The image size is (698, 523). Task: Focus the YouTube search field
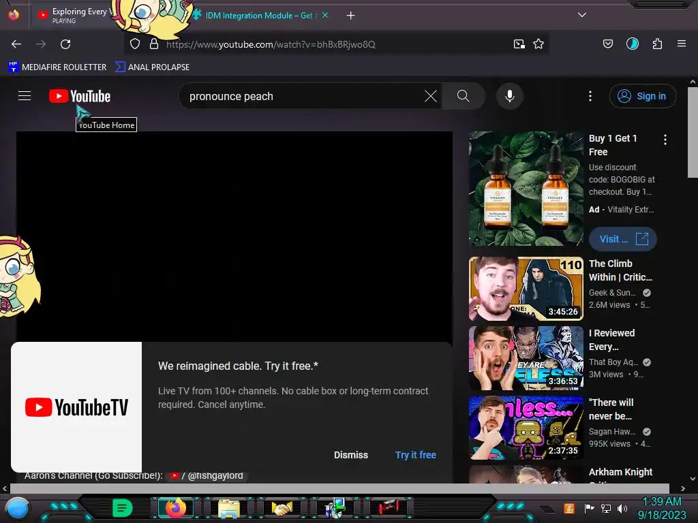point(303,96)
